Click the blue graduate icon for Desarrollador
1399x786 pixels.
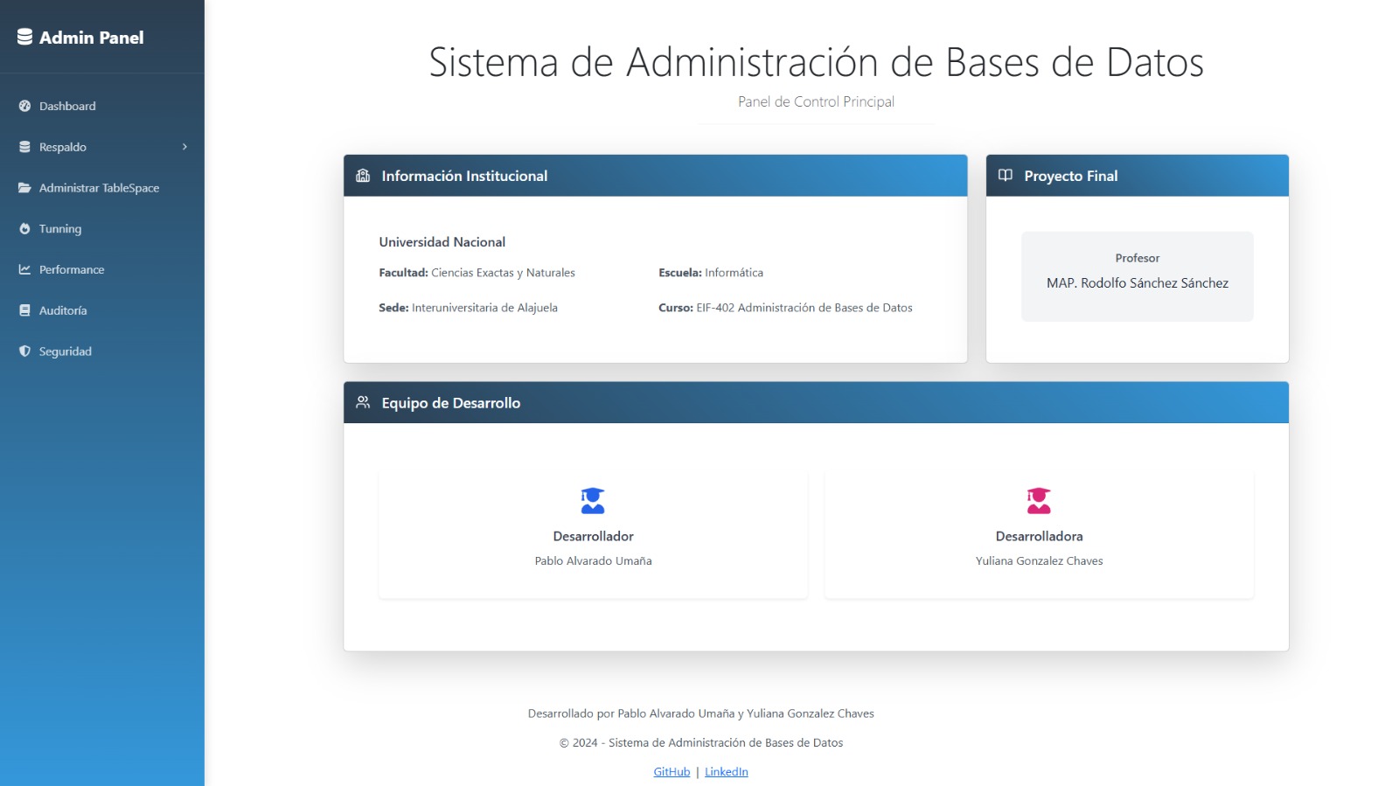(x=593, y=500)
